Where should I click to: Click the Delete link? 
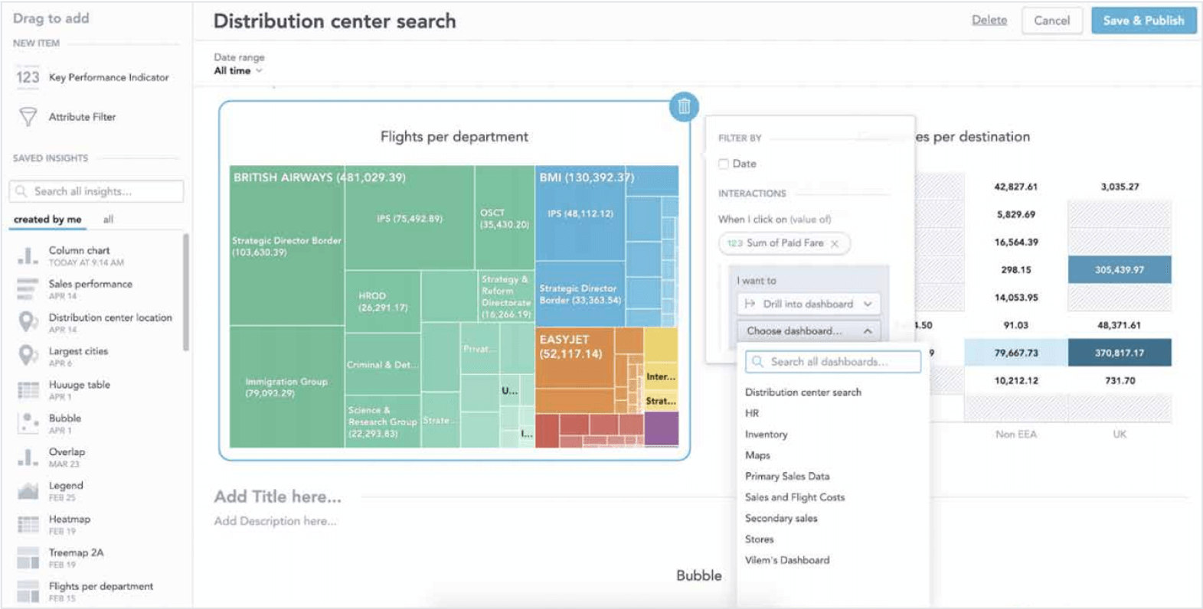tap(988, 20)
